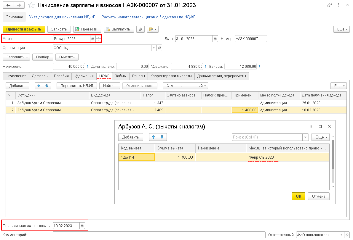The height and width of the screenshot is (240, 353).
Task: Focus the Поиск (Ctrl+F) field
Action: click(x=267, y=137)
